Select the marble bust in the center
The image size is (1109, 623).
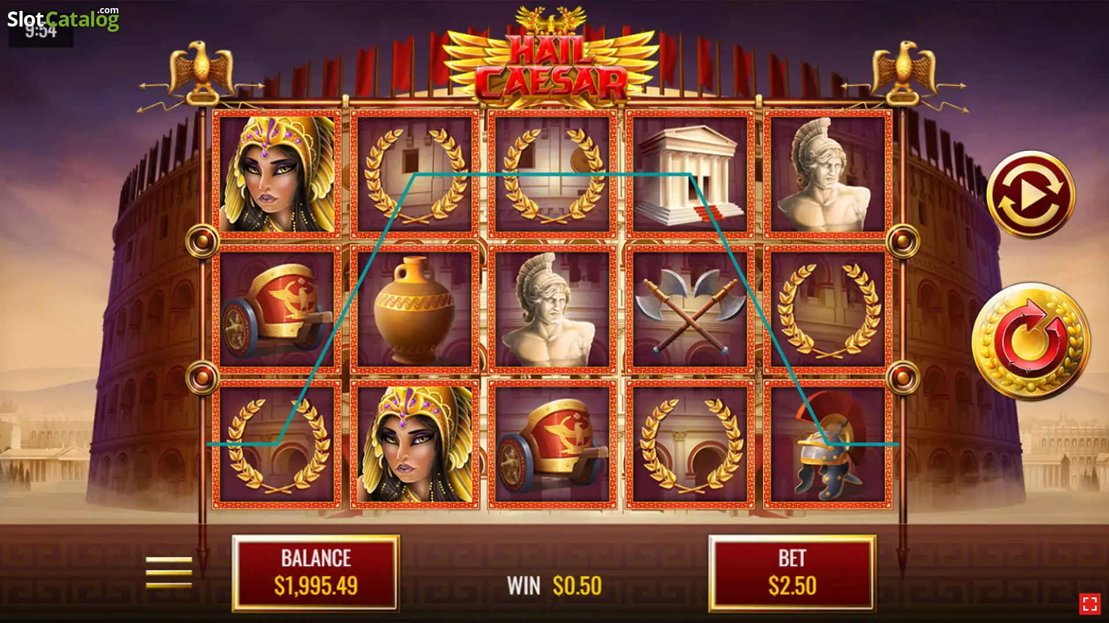(x=552, y=309)
